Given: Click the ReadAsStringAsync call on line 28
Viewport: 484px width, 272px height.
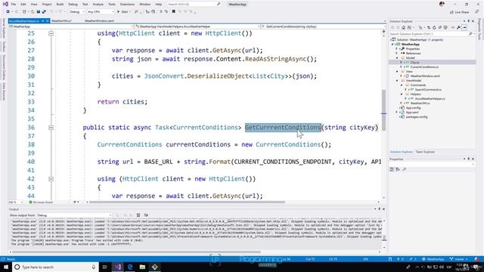Looking at the screenshot, I should pos(275,59).
